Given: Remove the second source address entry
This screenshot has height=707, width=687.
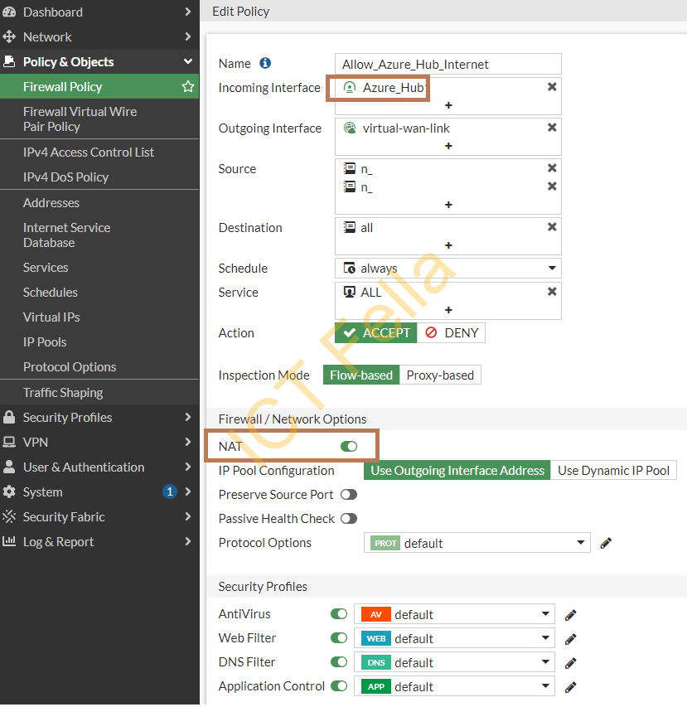Looking at the screenshot, I should tap(552, 186).
